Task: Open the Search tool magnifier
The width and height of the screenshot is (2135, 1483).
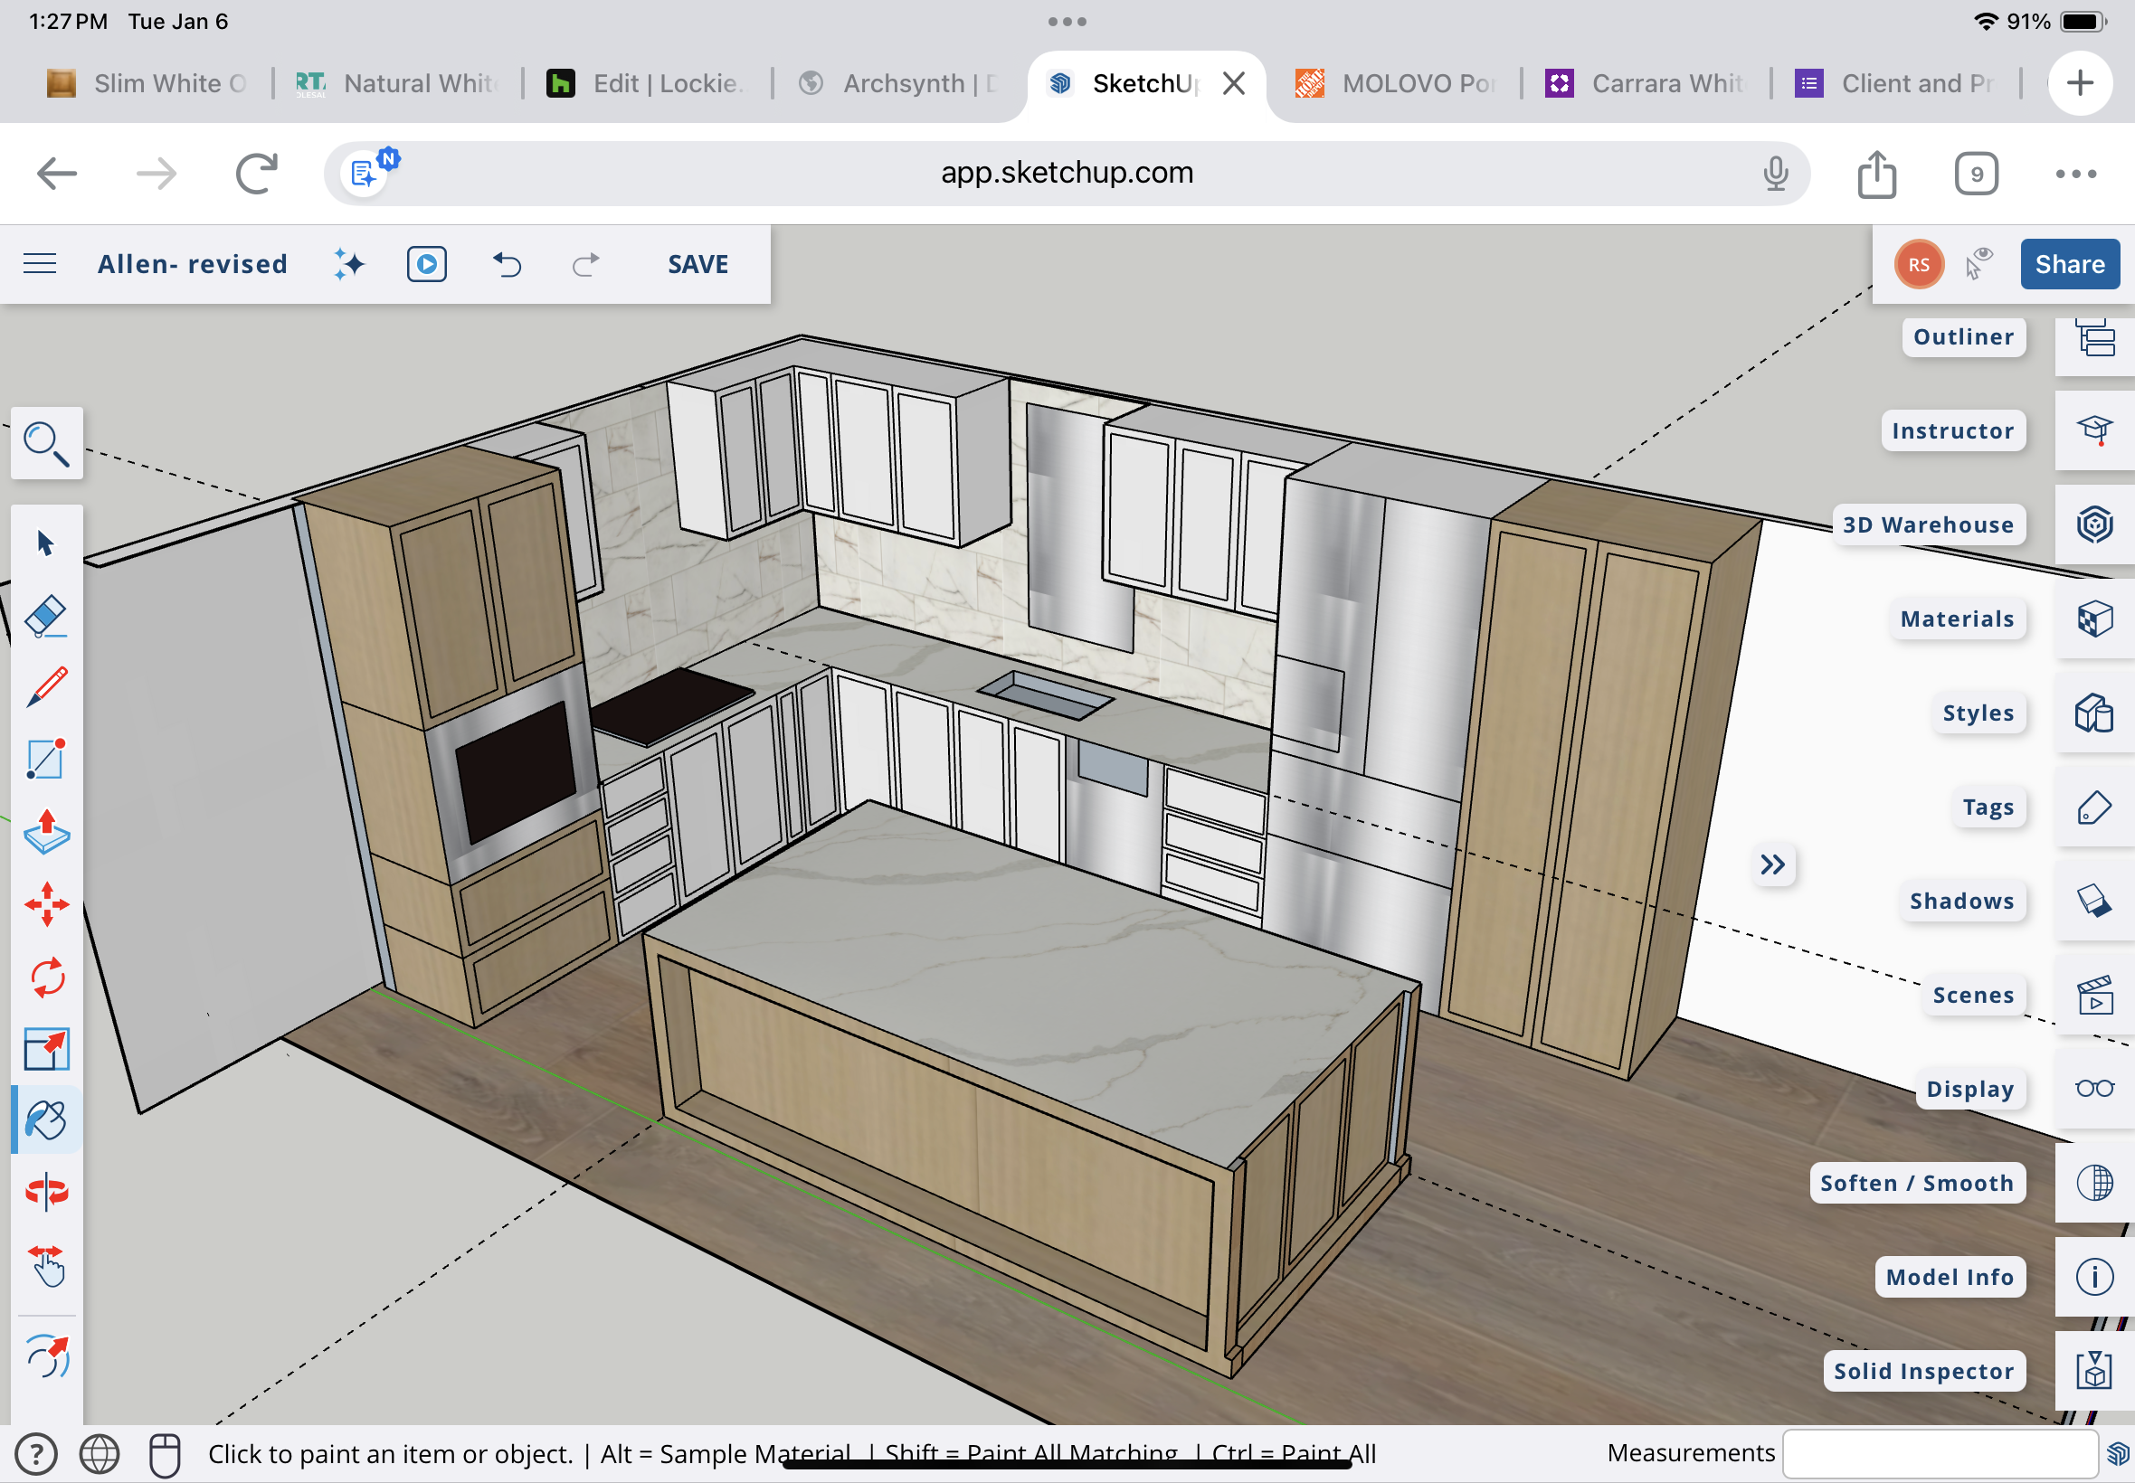Action: pos(45,443)
